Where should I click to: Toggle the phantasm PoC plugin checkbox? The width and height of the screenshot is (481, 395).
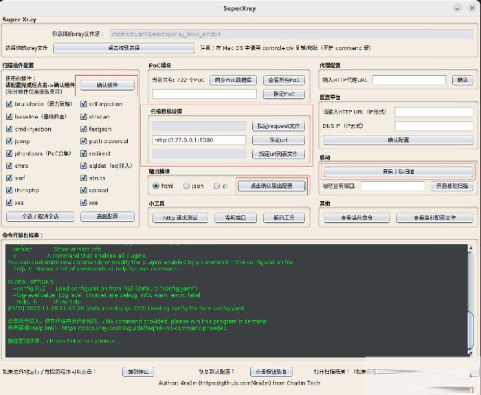tap(9, 153)
